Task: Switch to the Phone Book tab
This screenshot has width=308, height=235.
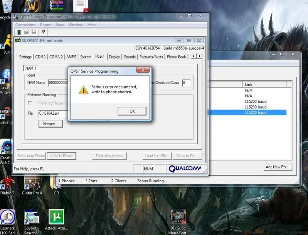Action: coord(177,57)
